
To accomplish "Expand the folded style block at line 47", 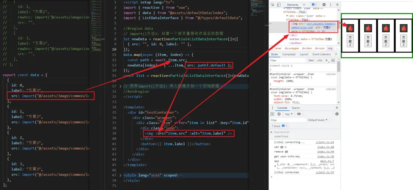I will pos(121,175).
